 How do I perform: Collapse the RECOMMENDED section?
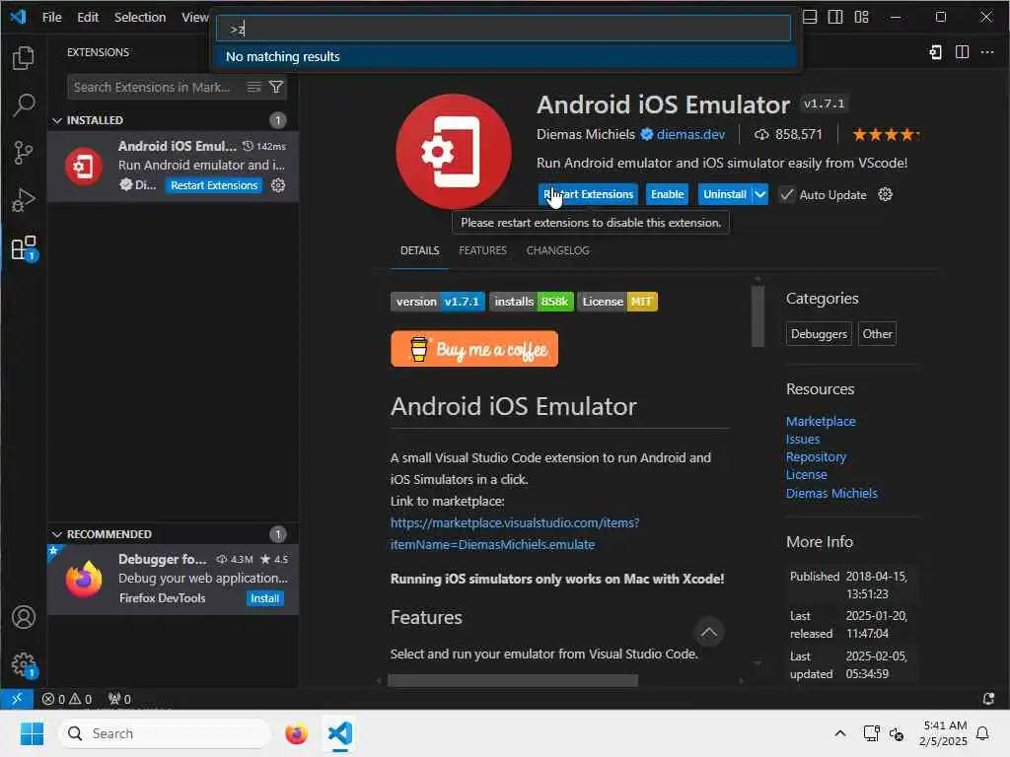tap(57, 534)
